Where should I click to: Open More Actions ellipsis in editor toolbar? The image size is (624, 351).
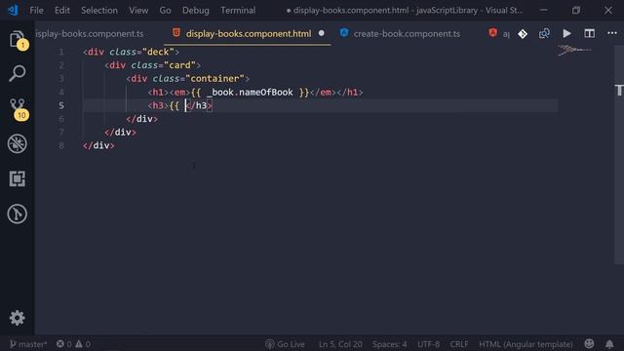(x=612, y=33)
